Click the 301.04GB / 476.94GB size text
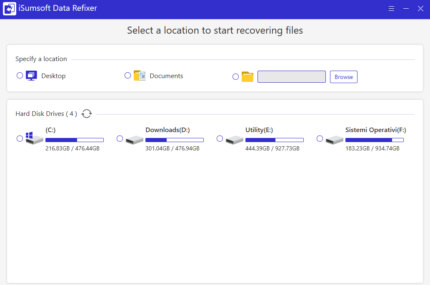 [x=172, y=148]
